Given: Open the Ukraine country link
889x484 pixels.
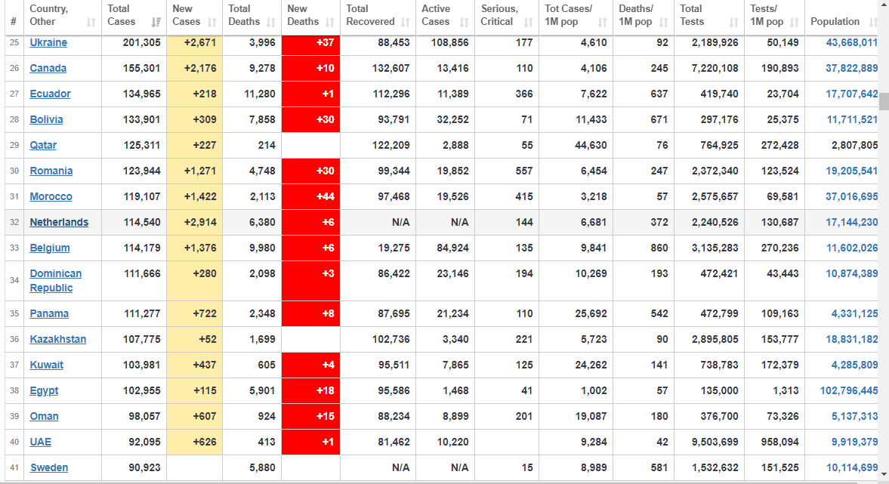Looking at the screenshot, I should 48,42.
